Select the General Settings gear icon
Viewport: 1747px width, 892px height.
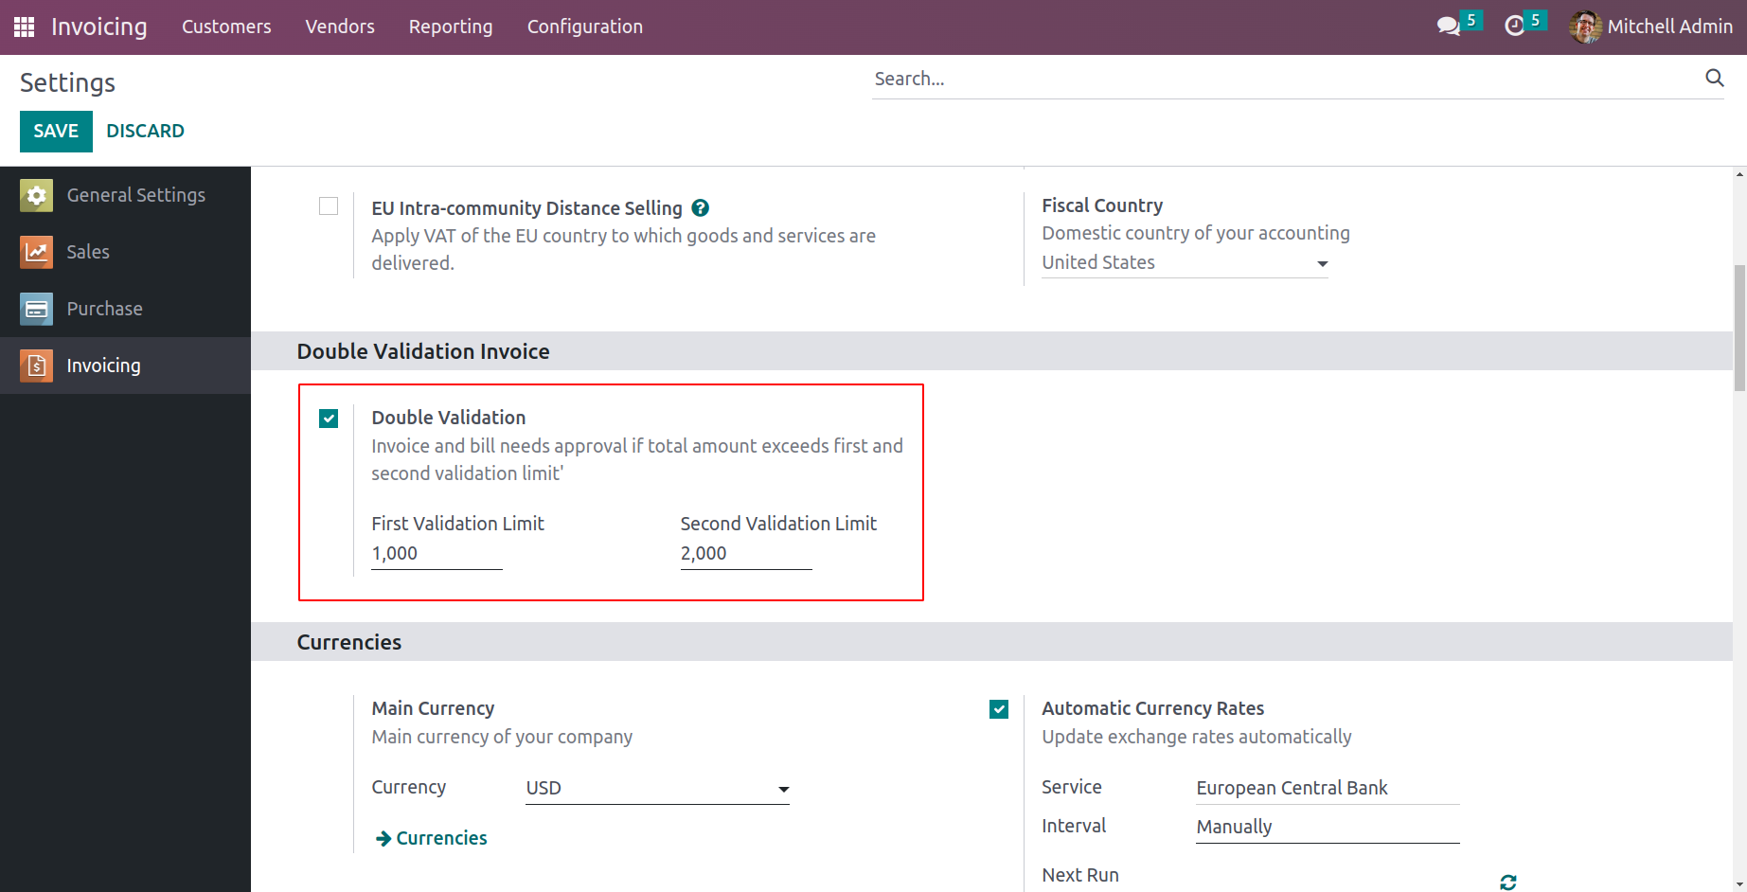36,195
